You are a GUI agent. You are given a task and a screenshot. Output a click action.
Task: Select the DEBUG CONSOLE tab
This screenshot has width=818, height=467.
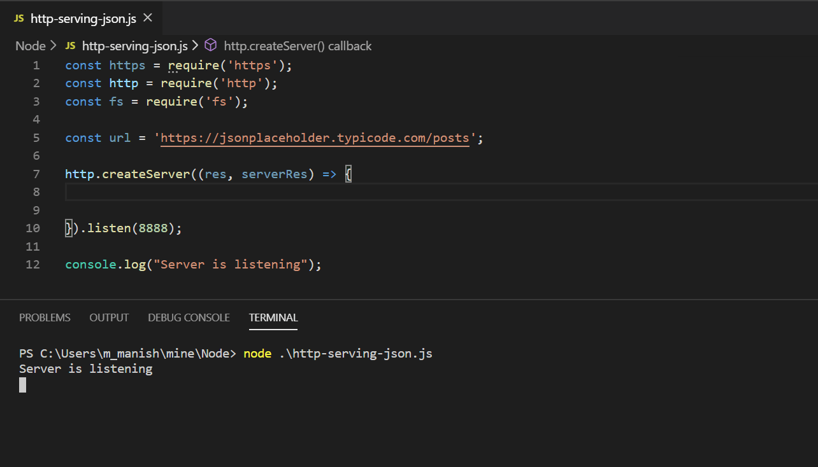coord(189,317)
